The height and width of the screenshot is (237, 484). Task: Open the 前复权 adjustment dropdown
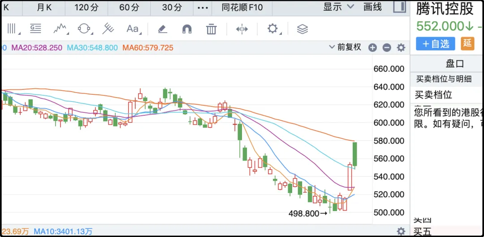pos(345,47)
